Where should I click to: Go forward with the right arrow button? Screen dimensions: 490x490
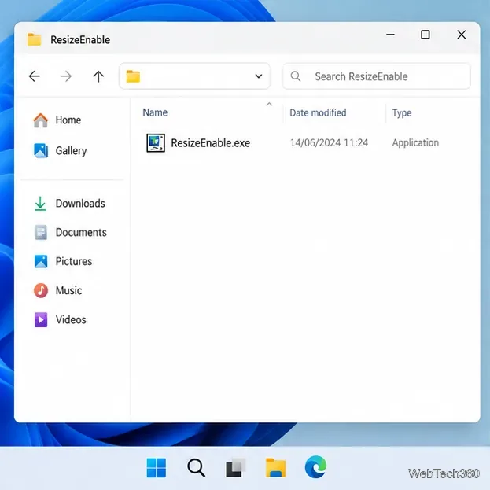[x=66, y=76]
